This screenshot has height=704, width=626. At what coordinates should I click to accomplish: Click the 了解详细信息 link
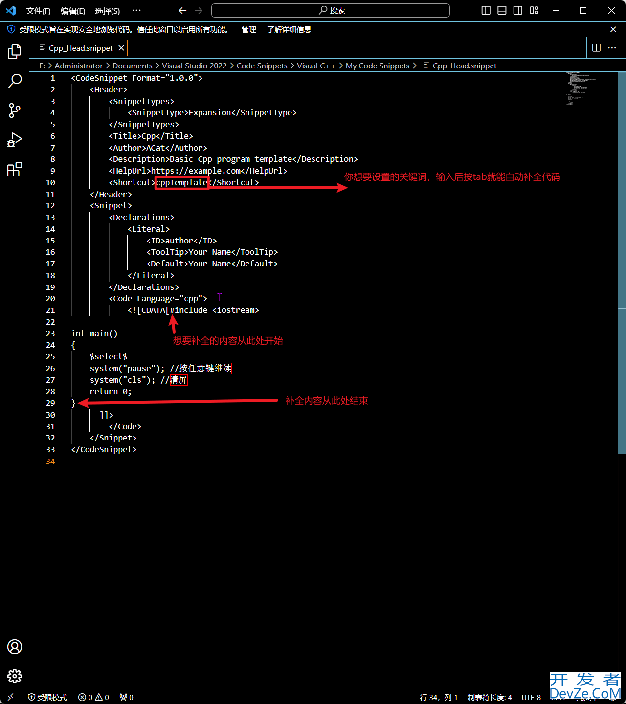289,29
